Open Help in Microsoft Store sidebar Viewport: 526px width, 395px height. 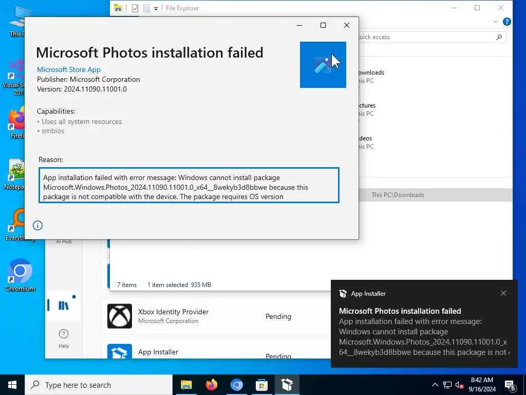point(64,338)
